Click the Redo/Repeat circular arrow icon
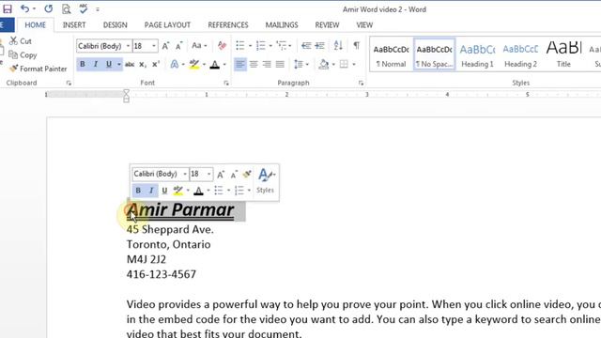The image size is (601, 338). [48, 8]
